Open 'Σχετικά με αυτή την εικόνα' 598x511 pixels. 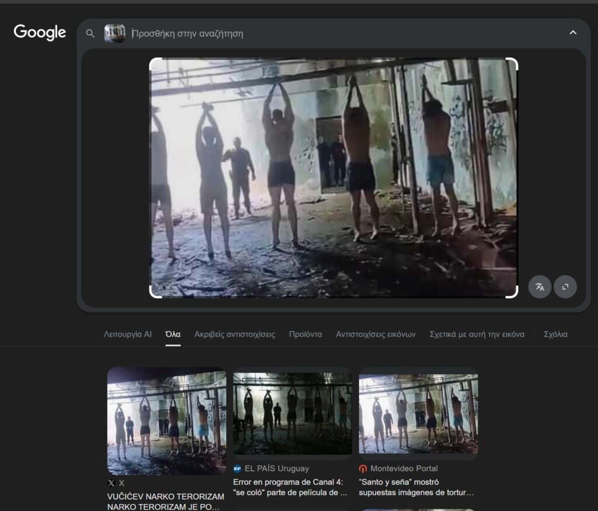tap(477, 335)
